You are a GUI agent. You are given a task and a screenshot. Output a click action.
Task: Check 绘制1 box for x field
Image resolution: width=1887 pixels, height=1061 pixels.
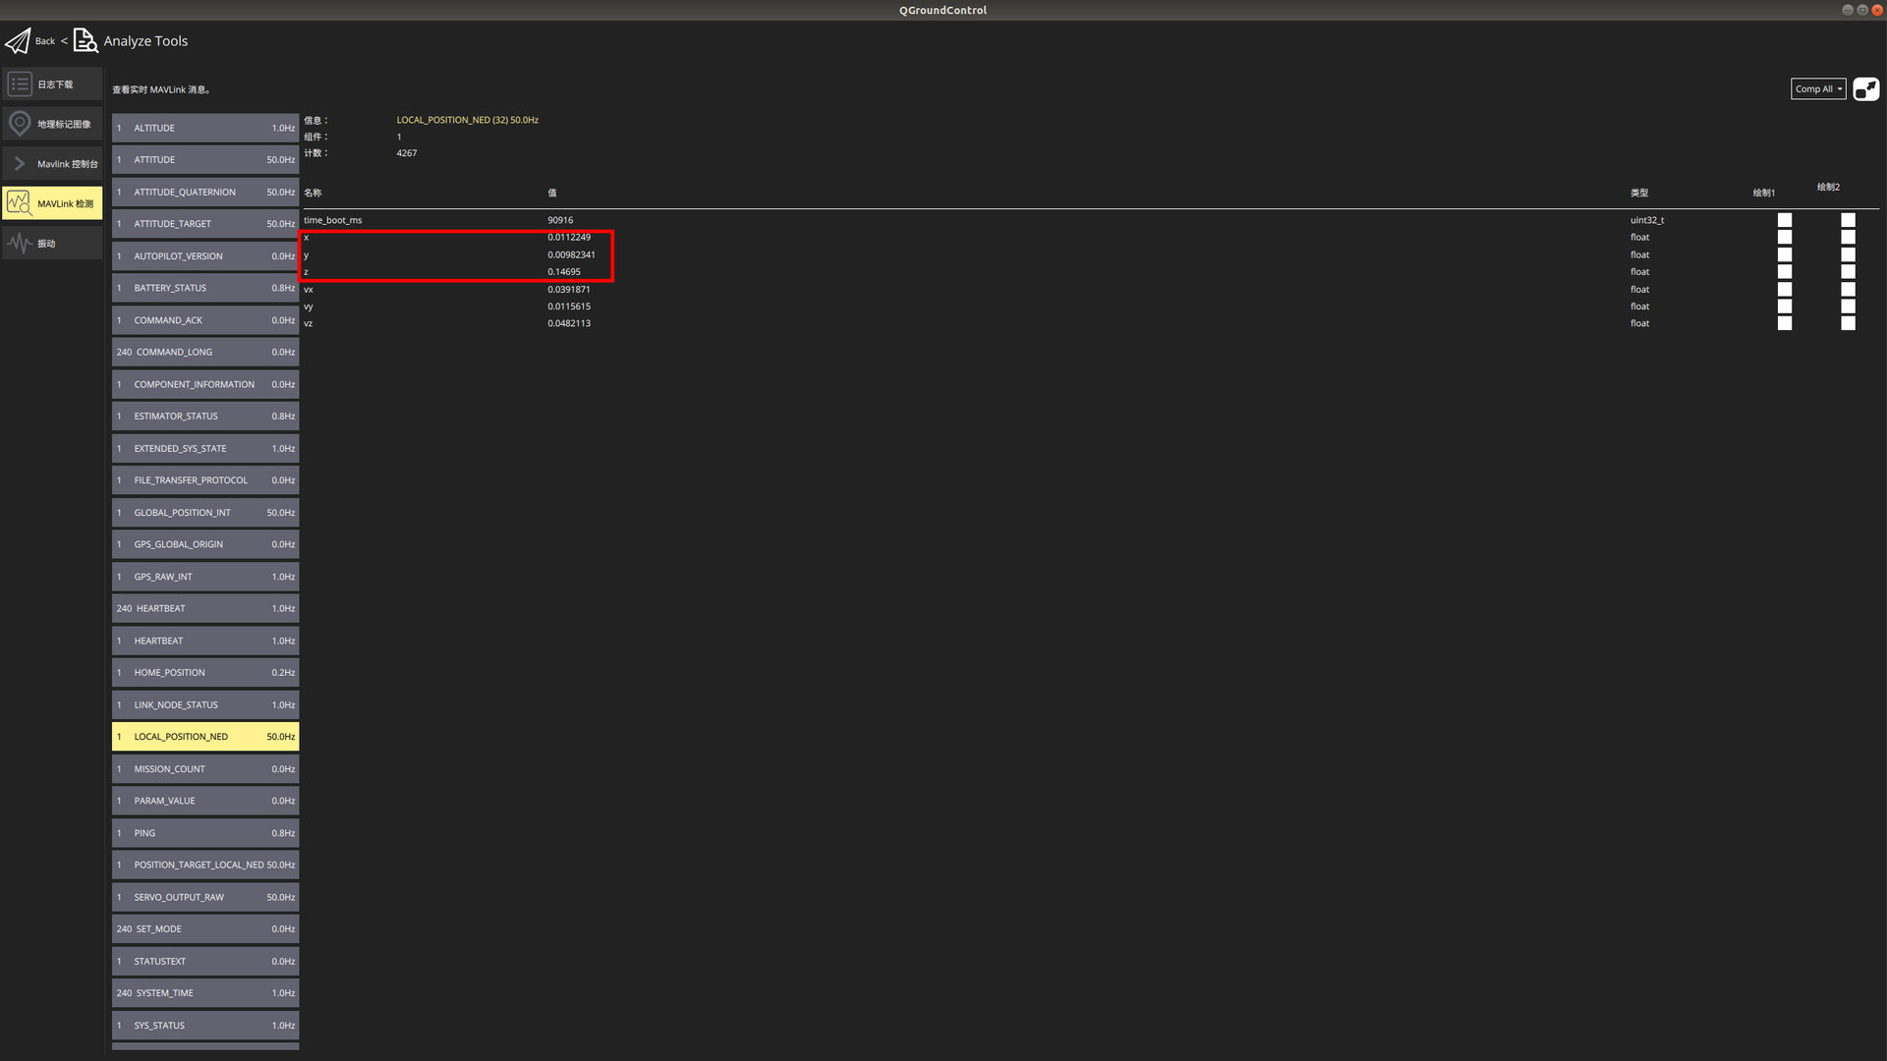[x=1784, y=237]
